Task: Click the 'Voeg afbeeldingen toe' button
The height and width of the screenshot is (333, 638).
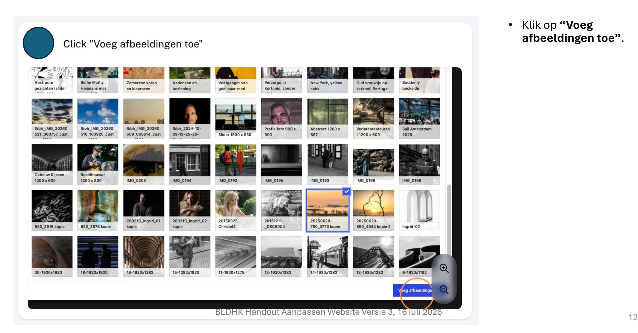Action: click(412, 290)
